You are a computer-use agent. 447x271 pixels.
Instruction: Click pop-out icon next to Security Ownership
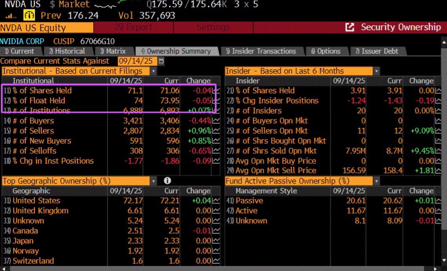[350, 27]
